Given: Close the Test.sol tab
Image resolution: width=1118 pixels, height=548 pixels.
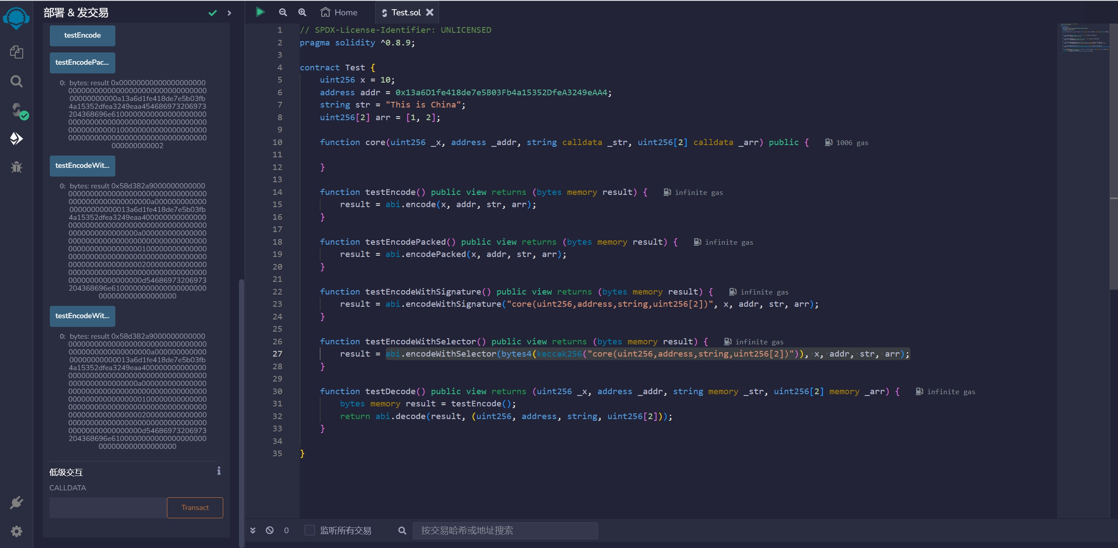Looking at the screenshot, I should pos(430,12).
